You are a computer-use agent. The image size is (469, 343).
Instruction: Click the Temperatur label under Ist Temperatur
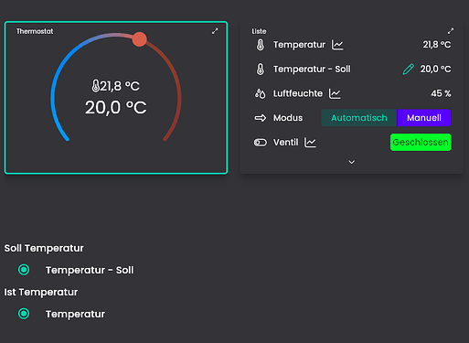75,314
